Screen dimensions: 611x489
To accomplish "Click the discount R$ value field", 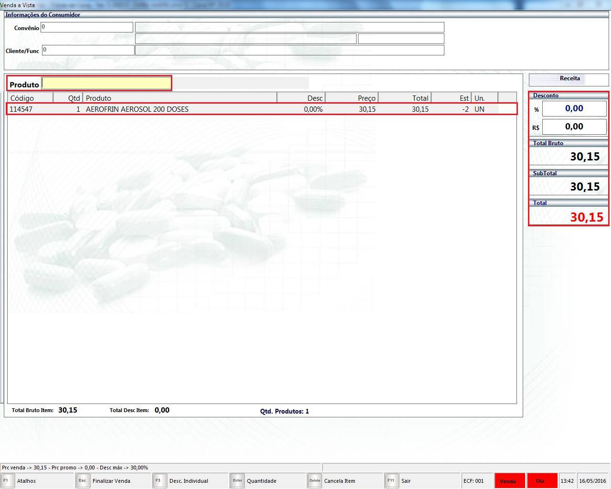I will [x=574, y=127].
